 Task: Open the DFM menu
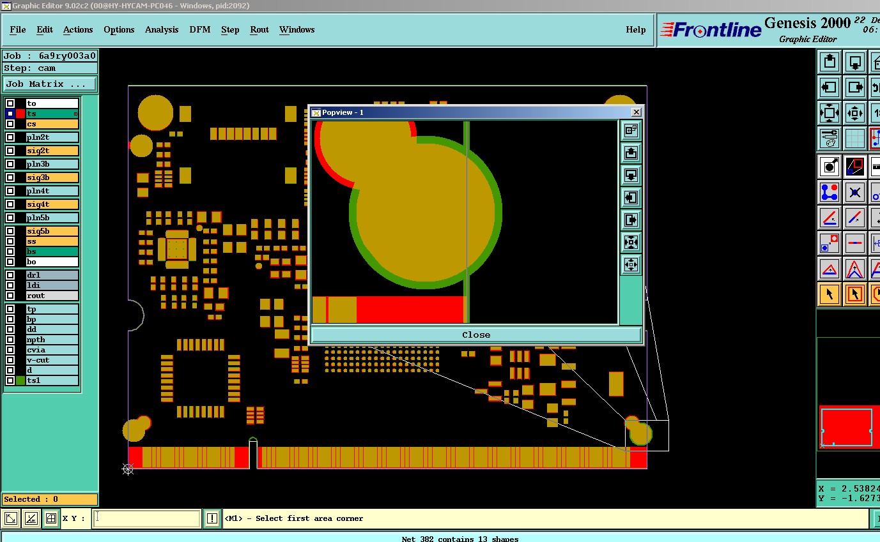point(200,29)
